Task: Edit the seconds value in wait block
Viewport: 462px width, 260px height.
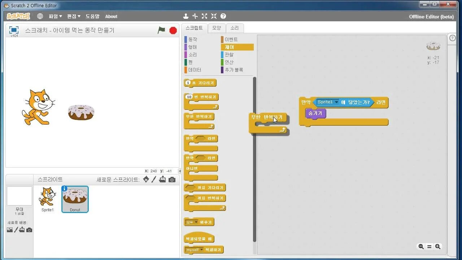Action: tap(187, 83)
